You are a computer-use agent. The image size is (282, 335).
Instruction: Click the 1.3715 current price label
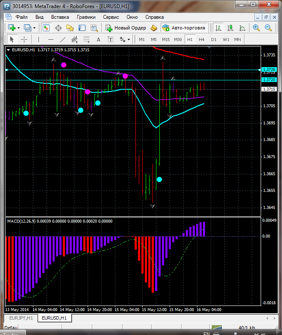click(269, 89)
